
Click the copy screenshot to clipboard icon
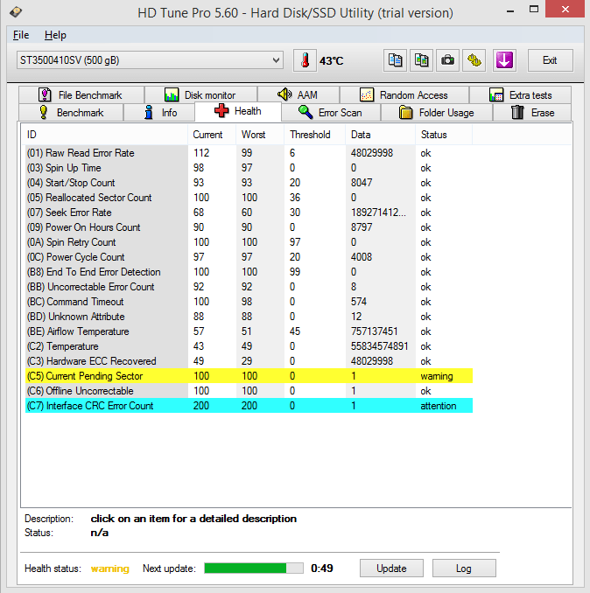pos(422,60)
